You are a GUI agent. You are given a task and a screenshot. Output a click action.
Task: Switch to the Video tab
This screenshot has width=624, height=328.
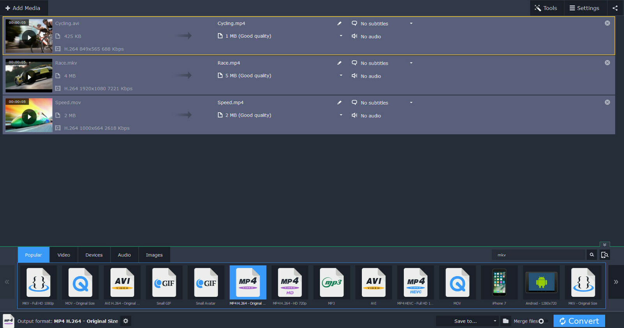(x=64, y=255)
